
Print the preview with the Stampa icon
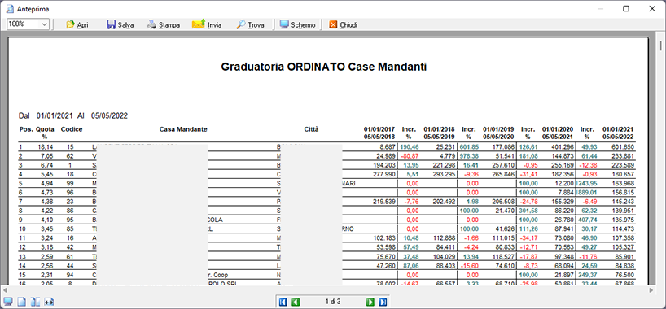pyautogui.click(x=164, y=24)
